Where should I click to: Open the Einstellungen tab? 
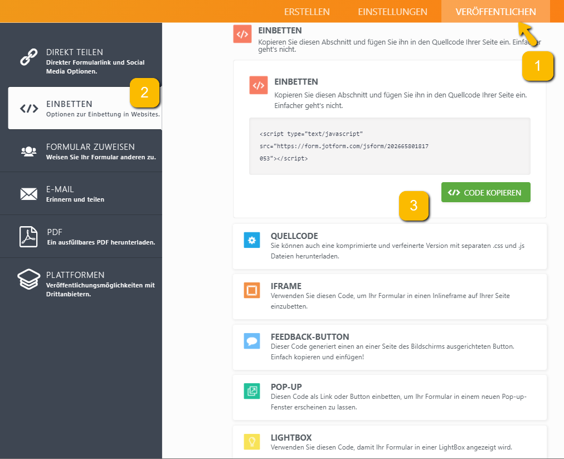click(x=392, y=12)
